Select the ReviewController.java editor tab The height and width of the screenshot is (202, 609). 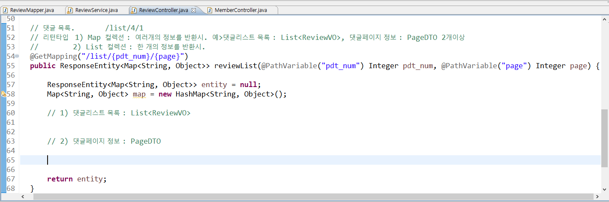pos(163,10)
